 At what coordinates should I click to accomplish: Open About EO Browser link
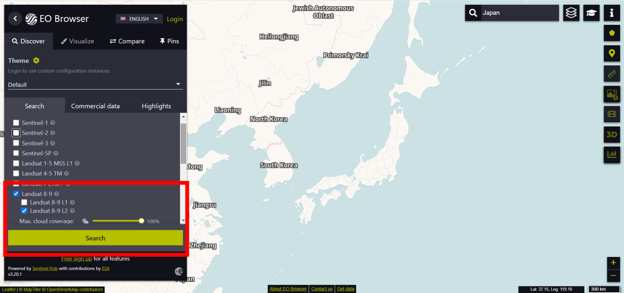pyautogui.click(x=288, y=289)
